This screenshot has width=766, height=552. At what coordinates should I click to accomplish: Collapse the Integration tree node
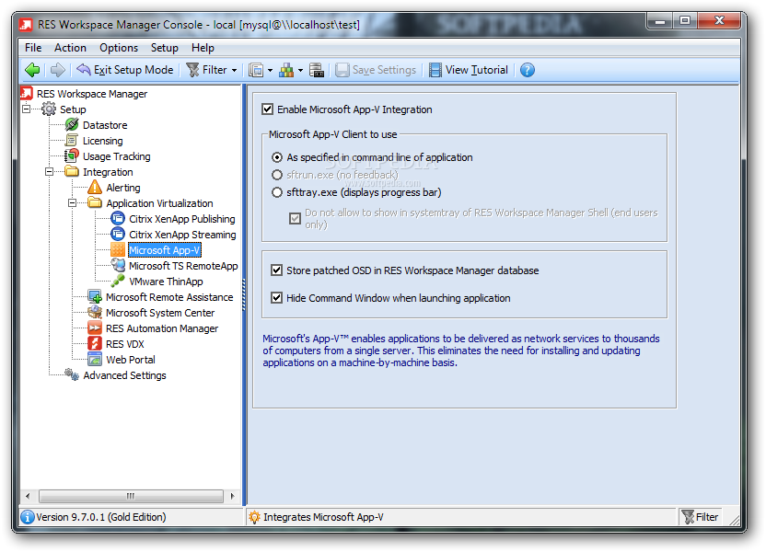pyautogui.click(x=50, y=171)
